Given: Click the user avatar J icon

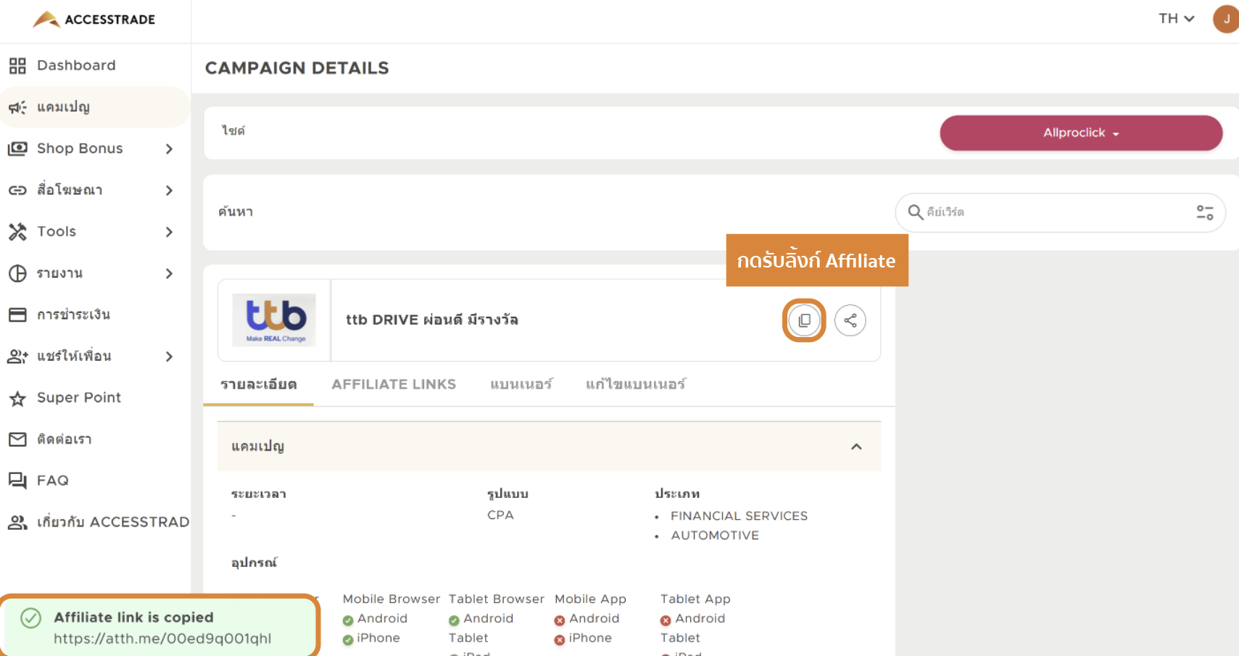Looking at the screenshot, I should point(1226,19).
